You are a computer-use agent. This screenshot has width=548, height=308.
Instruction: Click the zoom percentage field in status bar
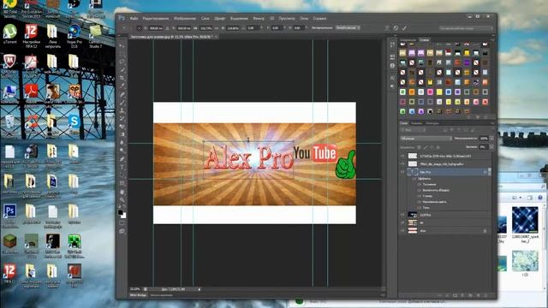click(x=135, y=289)
